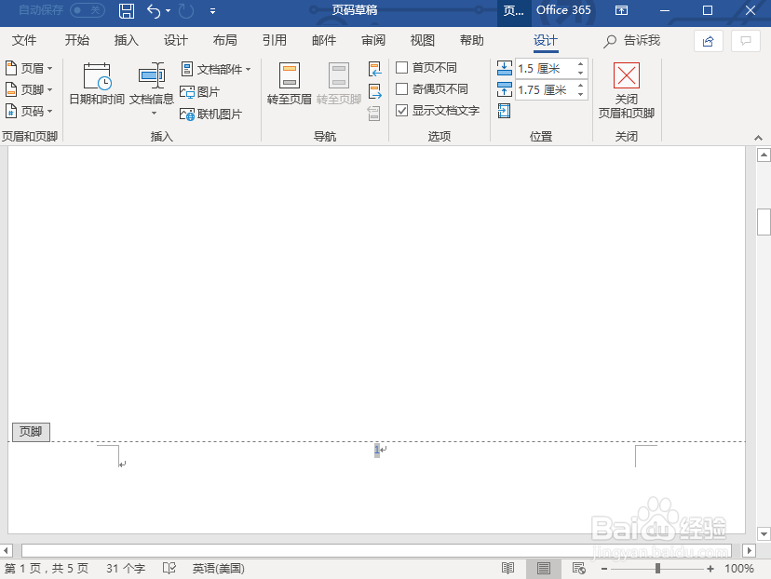771x579 pixels.
Task: Click the 页脚 label tag
Action: click(31, 432)
